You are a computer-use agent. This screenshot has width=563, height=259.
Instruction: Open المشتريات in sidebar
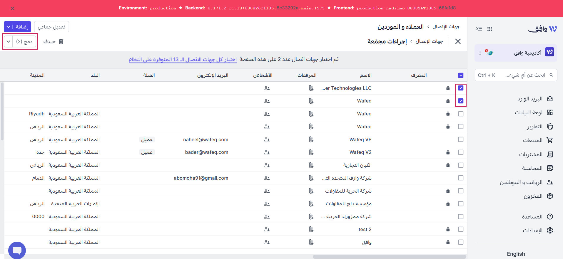[536, 154]
